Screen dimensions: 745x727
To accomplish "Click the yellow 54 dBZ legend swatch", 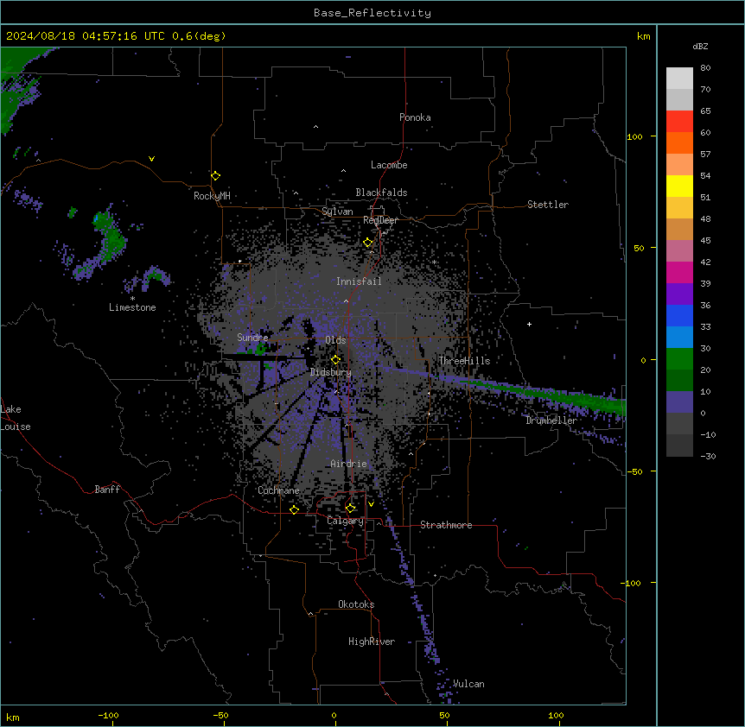I will (679, 186).
